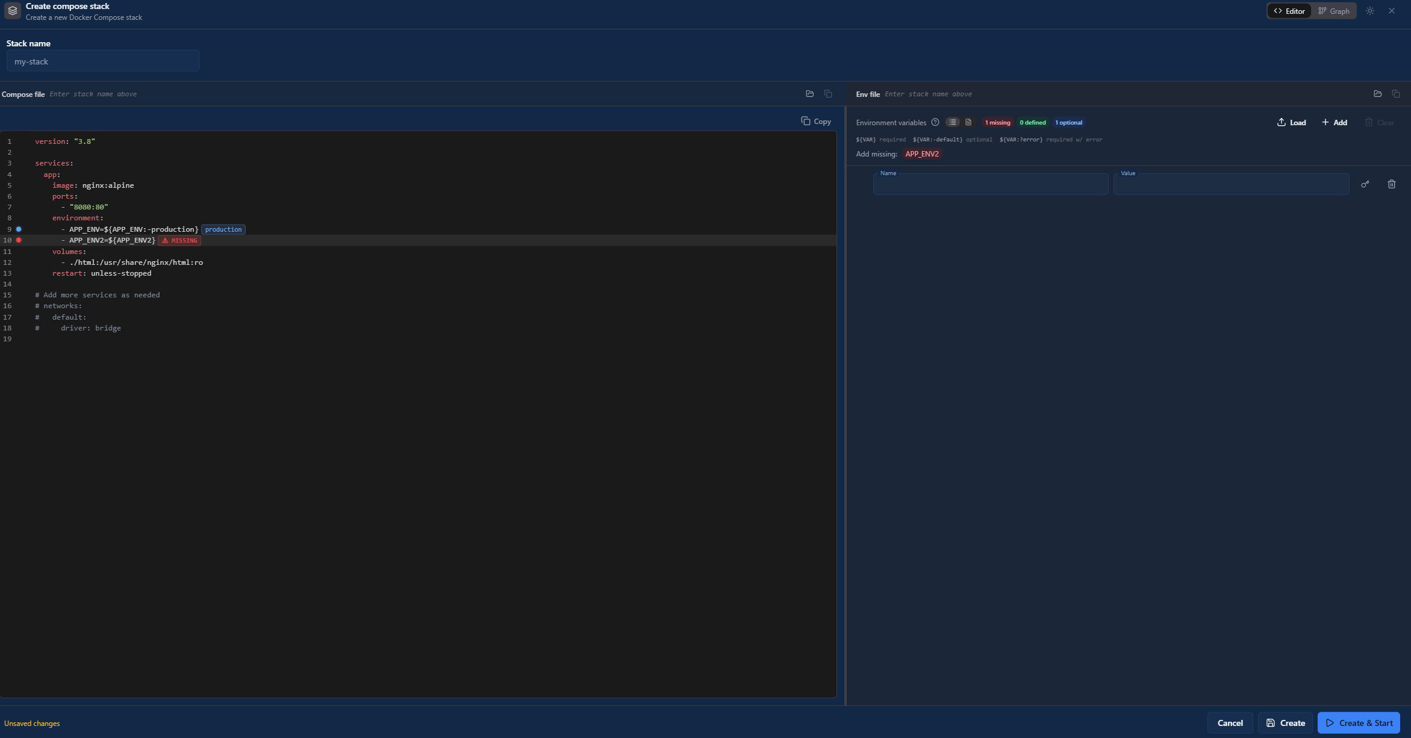Enable the list view for environment variables
Image resolution: width=1411 pixels, height=738 pixels.
click(x=953, y=122)
